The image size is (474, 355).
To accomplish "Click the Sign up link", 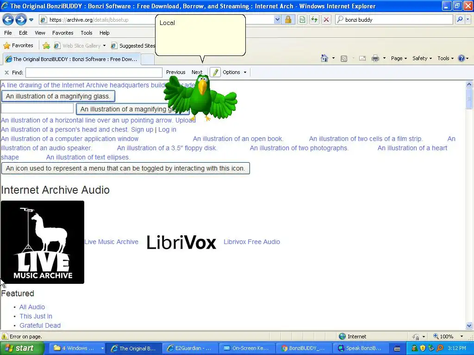I will 142,129.
